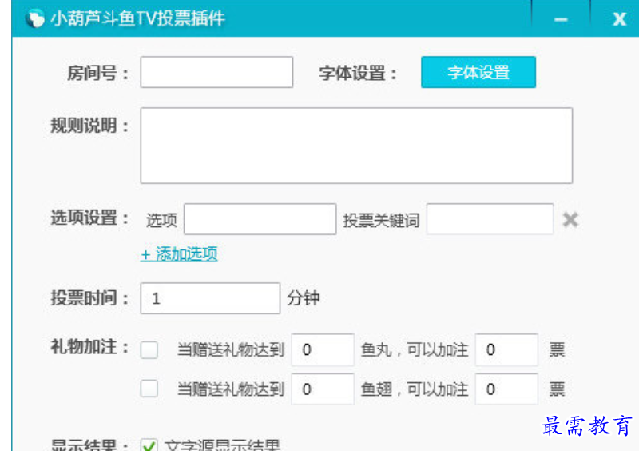Click the 添加选项 link
The image size is (639, 451).
pos(179,254)
